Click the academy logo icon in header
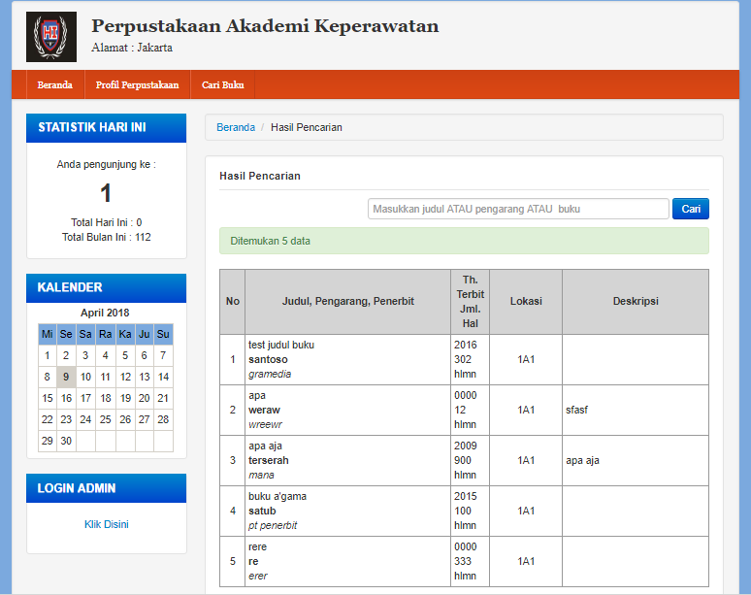The width and height of the screenshot is (751, 595). (x=50, y=36)
